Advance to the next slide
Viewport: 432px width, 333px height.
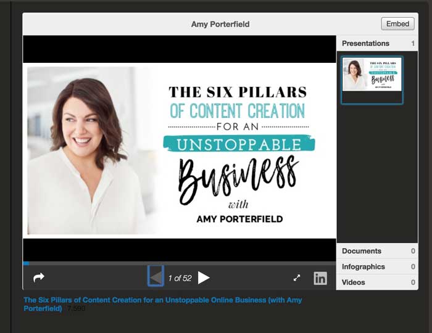(204, 277)
